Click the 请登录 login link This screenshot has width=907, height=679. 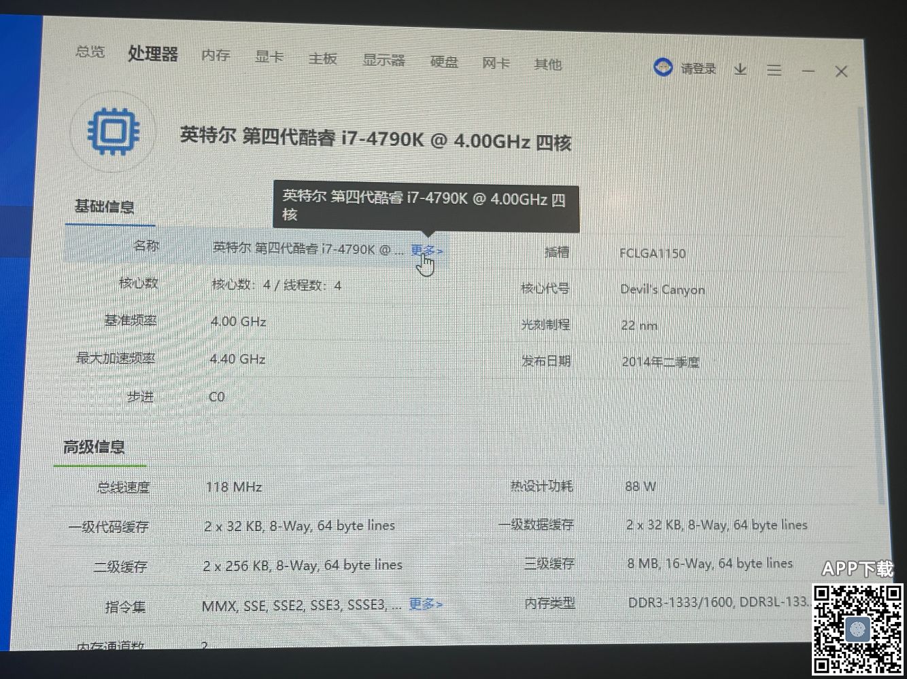pyautogui.click(x=698, y=69)
